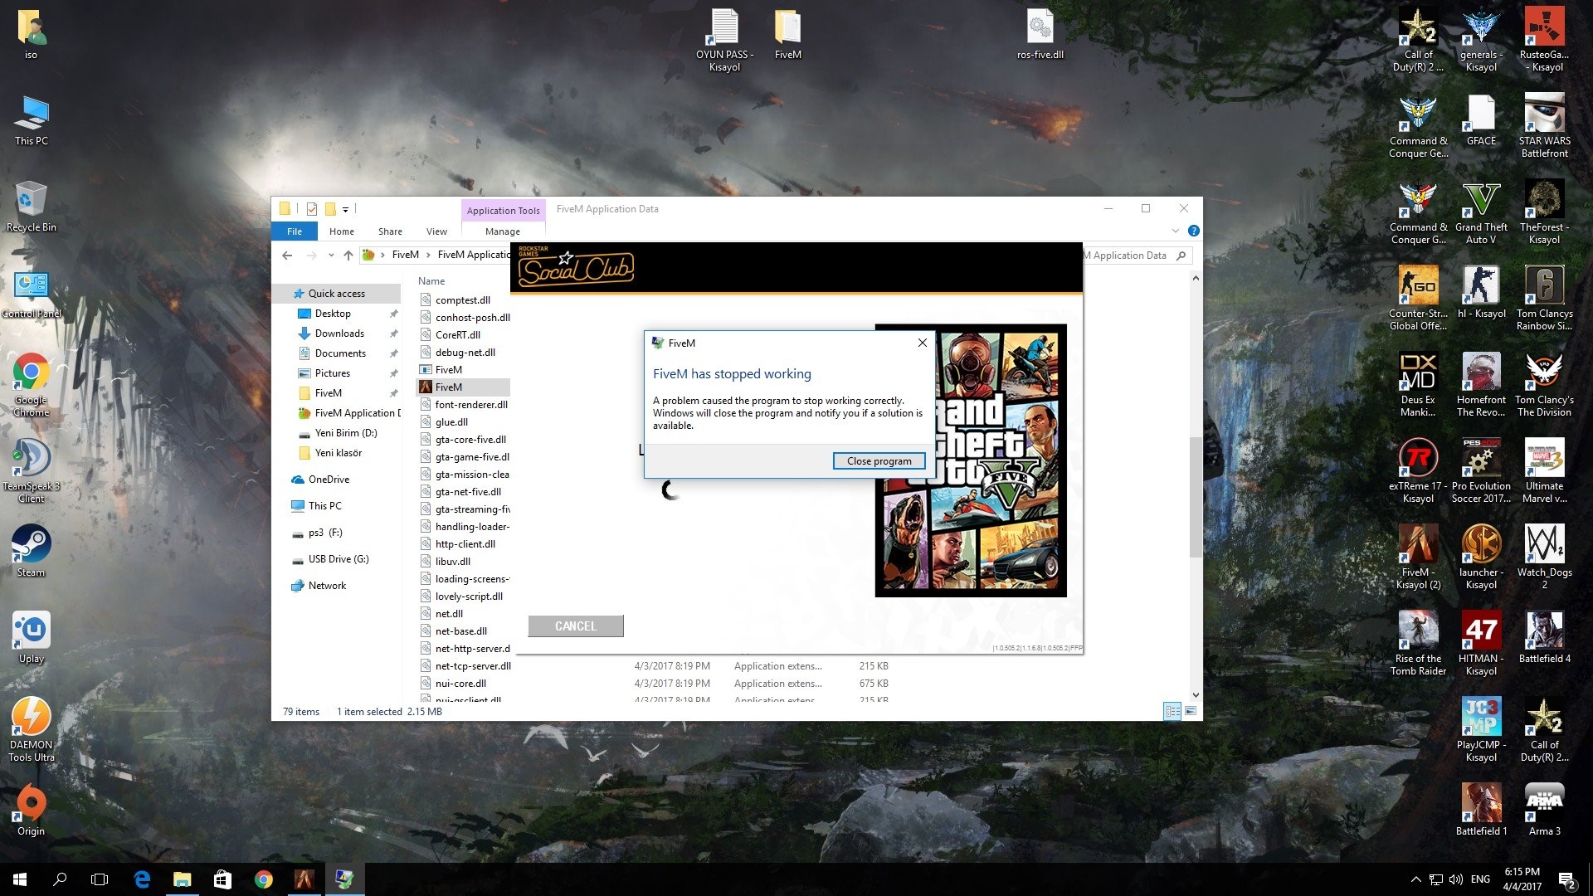
Task: Click the GTA V cover art image
Action: [971, 460]
